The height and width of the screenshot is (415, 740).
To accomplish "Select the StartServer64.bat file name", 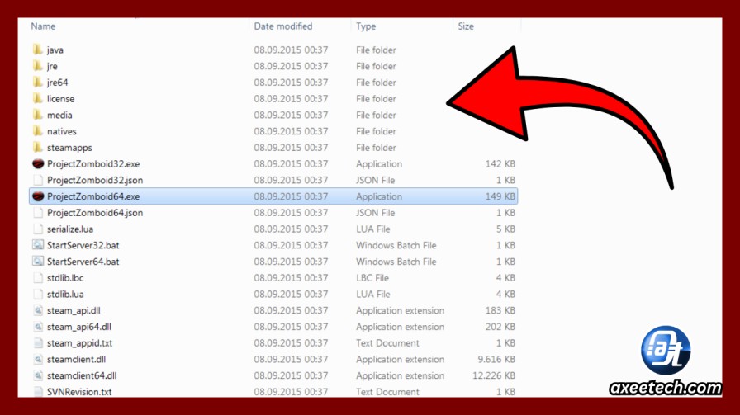I will click(x=83, y=262).
